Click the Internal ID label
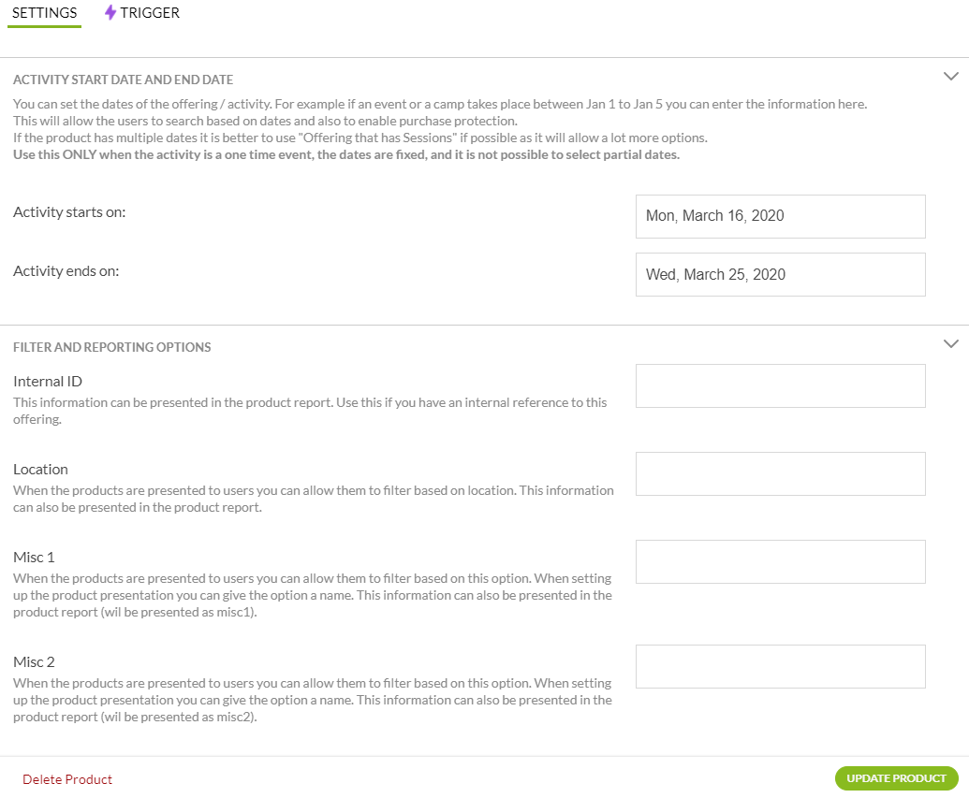 point(48,381)
